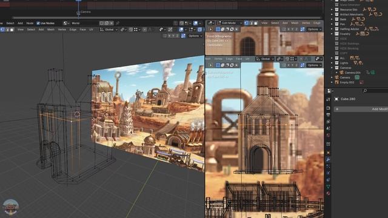Click properties search field
This screenshot has height=218, width=388.
375,91
